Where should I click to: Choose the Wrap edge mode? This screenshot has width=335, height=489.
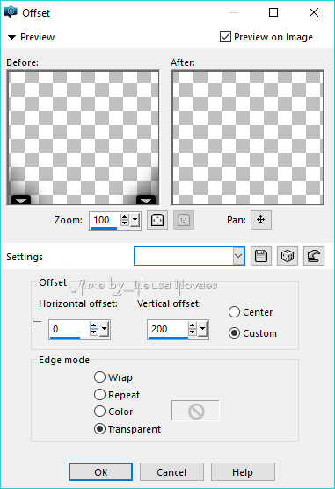coord(99,377)
